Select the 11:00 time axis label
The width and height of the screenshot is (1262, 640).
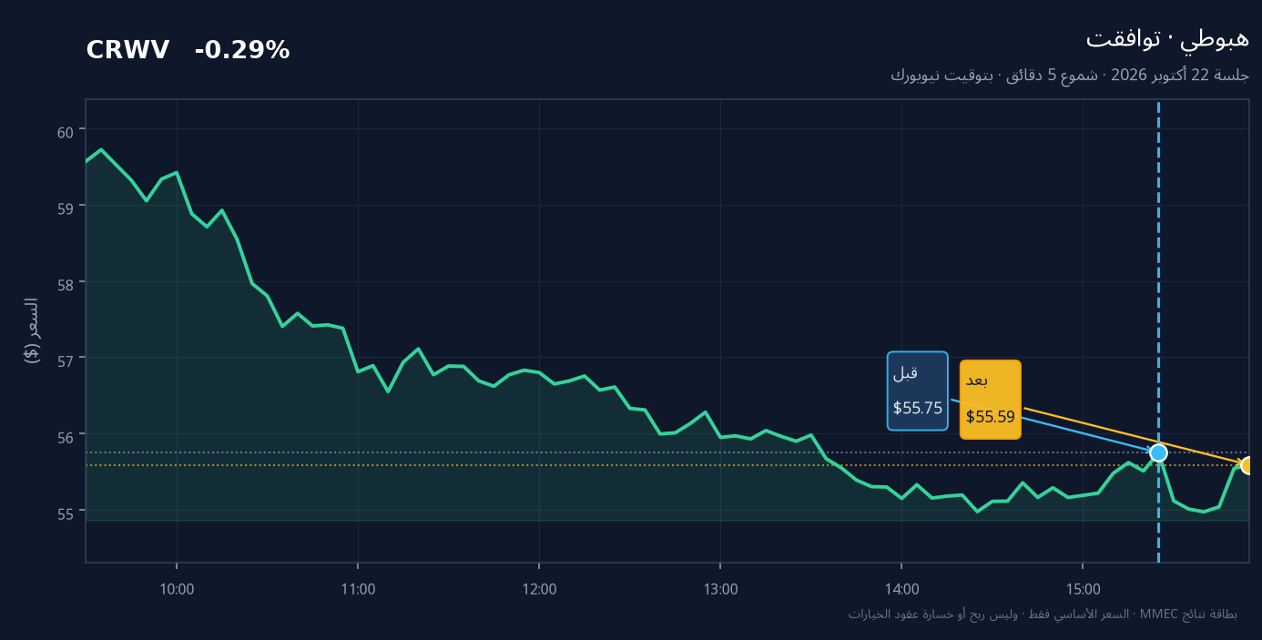358,589
